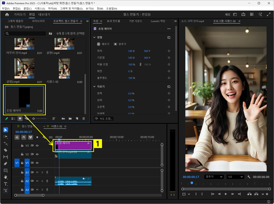Click the 속도 조절 button
The image size is (274, 204).
pos(104,119)
